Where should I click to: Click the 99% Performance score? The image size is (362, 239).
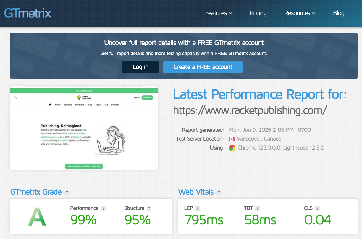[83, 220]
